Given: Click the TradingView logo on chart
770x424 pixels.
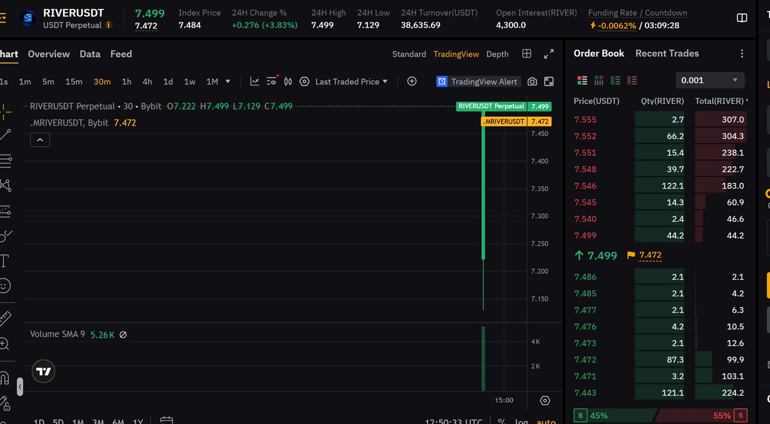Looking at the screenshot, I should pos(44,371).
